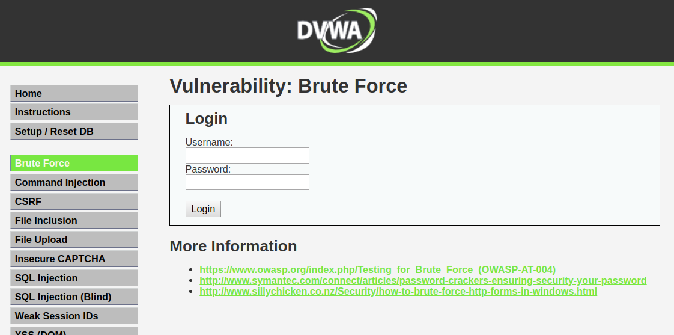Focus the Password input field
Screen dimensions: 674x335
pos(247,182)
